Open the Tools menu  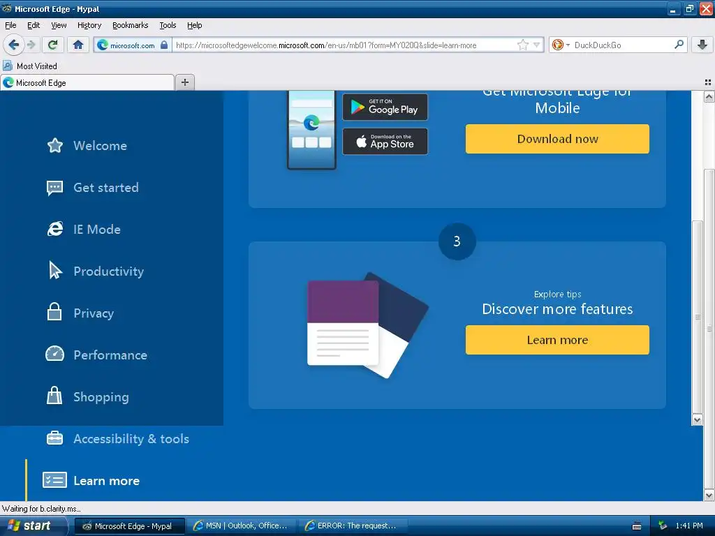point(168,25)
